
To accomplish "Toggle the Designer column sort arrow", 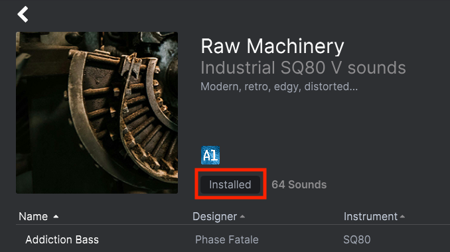I will point(242,216).
